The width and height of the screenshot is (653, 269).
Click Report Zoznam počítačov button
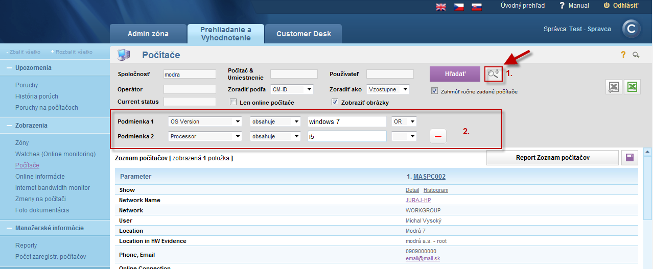552,158
